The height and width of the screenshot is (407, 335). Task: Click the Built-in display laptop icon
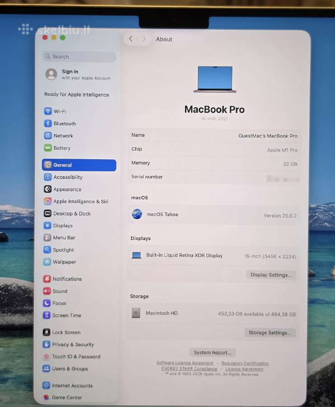click(x=137, y=255)
